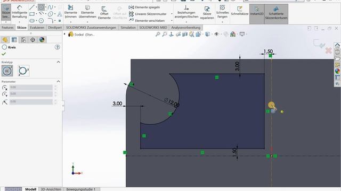Open Skizze beenden dropdown arrow
The width and height of the screenshot is (341, 191).
(x=6, y=22)
